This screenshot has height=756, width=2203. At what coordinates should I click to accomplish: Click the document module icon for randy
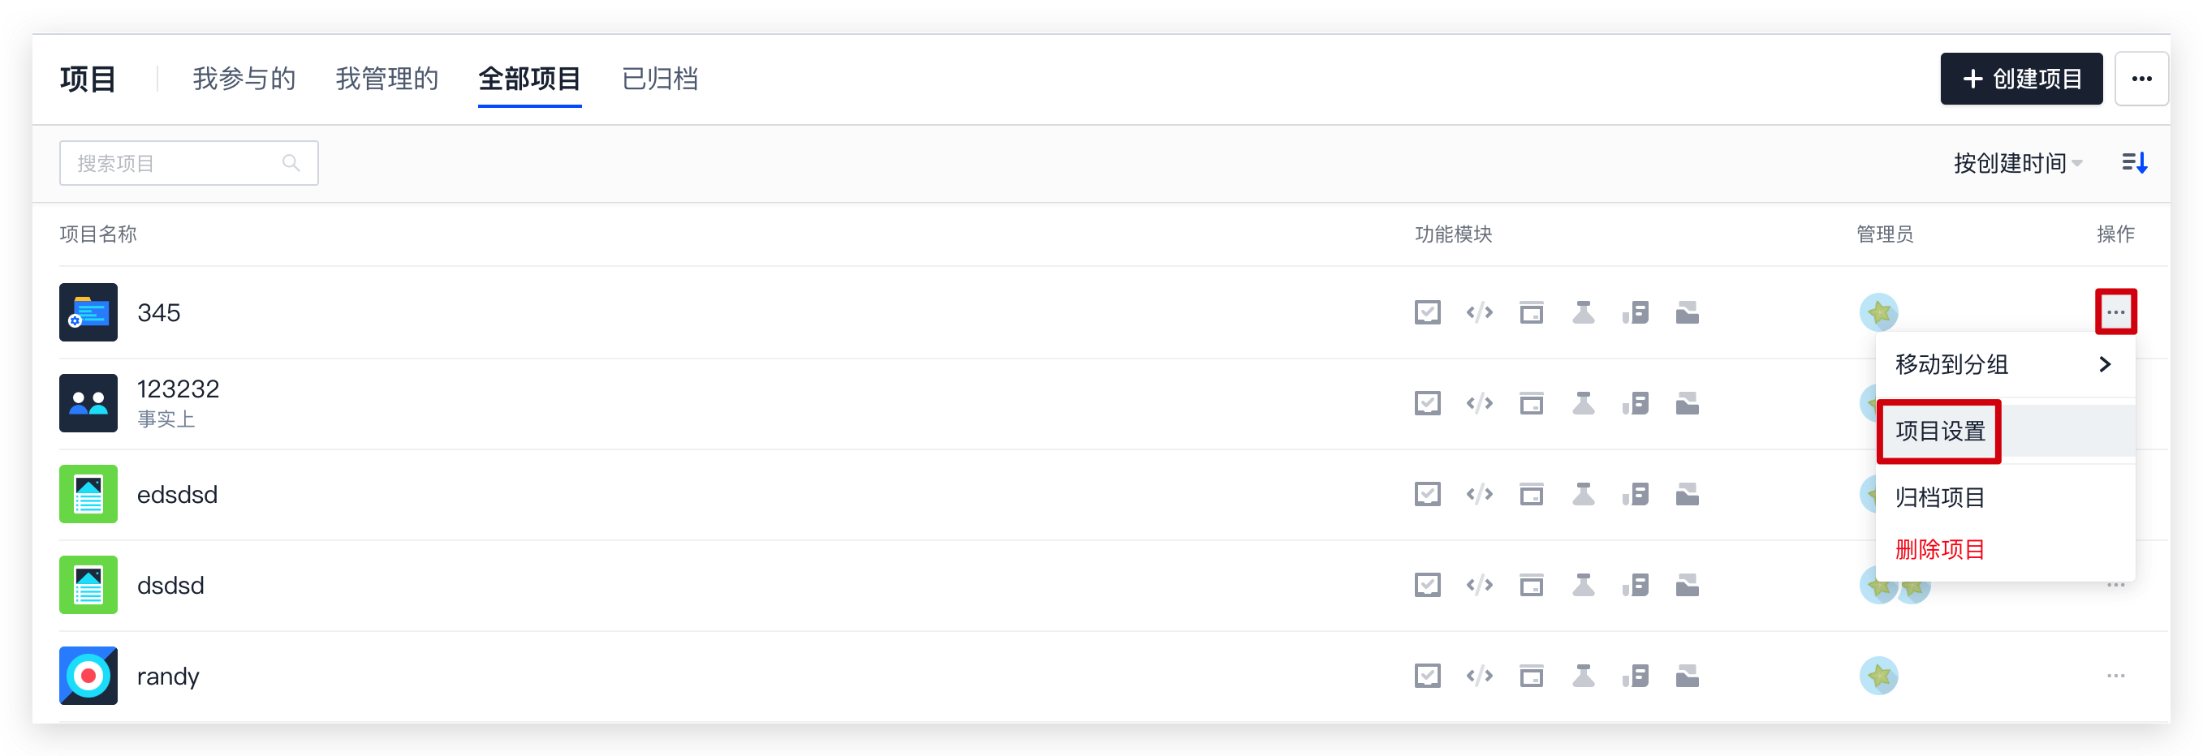click(x=1635, y=676)
